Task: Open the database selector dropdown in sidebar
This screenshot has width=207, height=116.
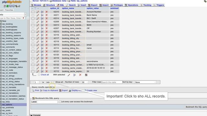Action: coord(13,15)
